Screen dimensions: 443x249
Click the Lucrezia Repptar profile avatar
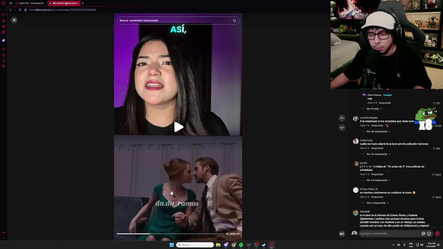click(355, 119)
